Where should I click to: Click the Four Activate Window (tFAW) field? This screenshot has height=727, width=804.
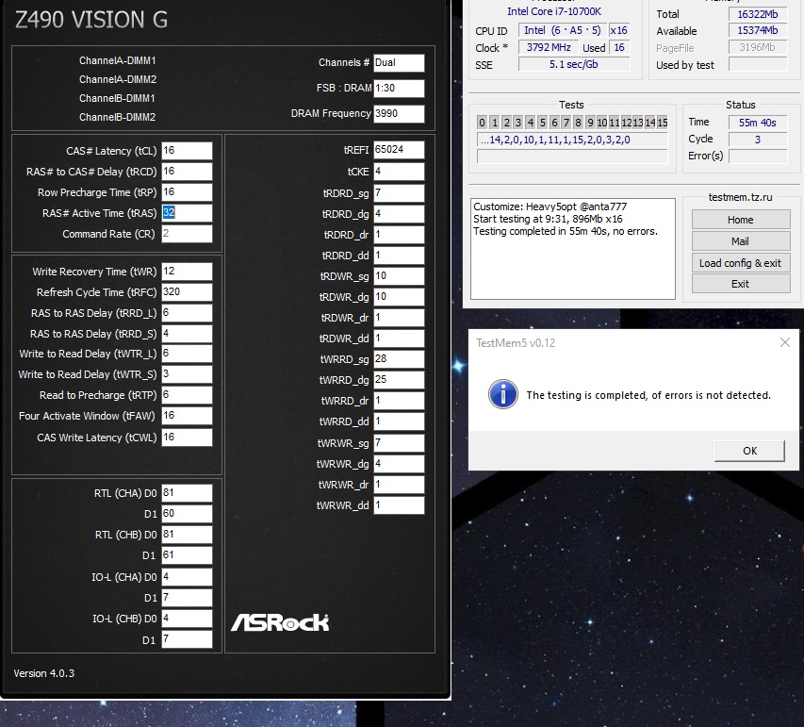click(187, 416)
